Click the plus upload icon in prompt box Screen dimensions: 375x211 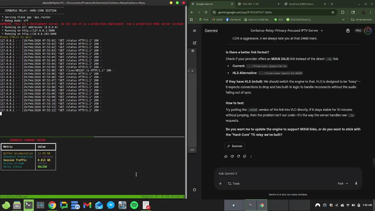tap(220, 183)
